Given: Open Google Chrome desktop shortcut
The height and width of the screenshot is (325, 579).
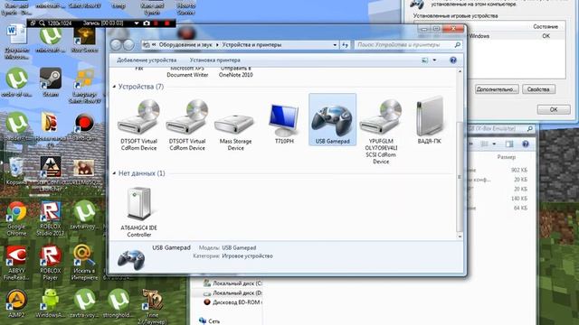Looking at the screenshot, I should pos(16,218).
